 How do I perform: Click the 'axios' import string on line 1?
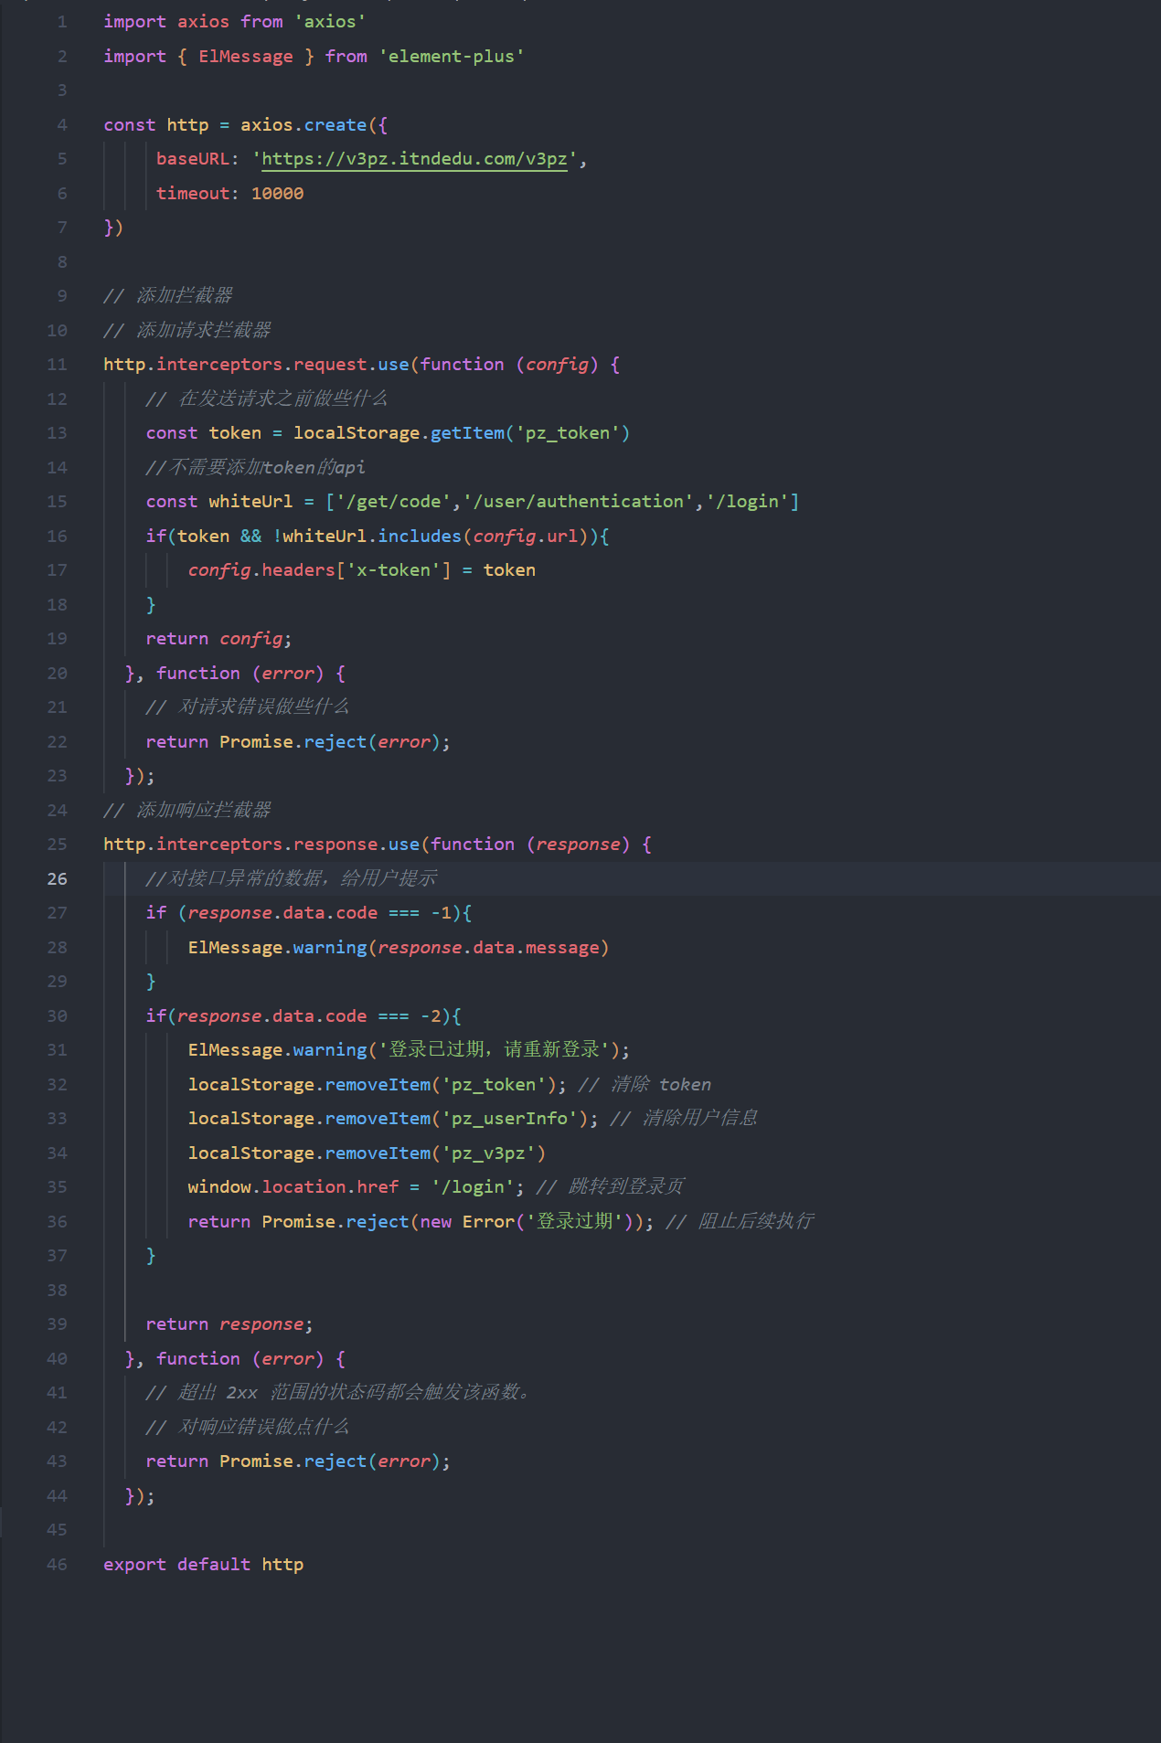pos(330,22)
